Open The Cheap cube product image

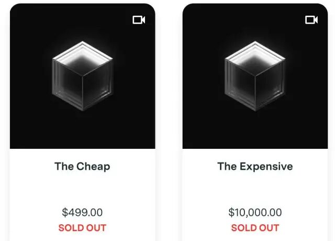pyautogui.click(x=83, y=76)
